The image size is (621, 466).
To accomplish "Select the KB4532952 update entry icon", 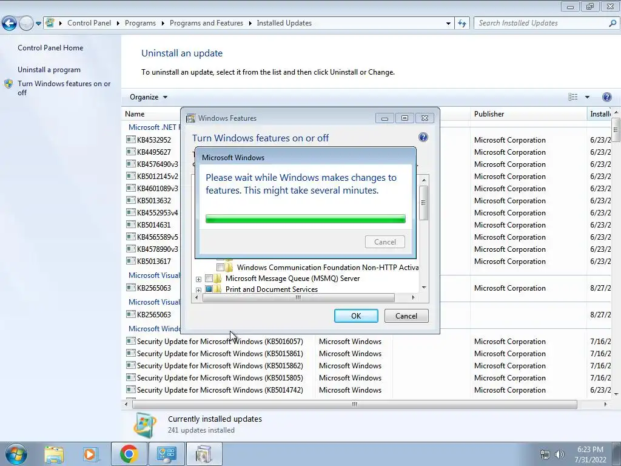I will tap(131, 140).
